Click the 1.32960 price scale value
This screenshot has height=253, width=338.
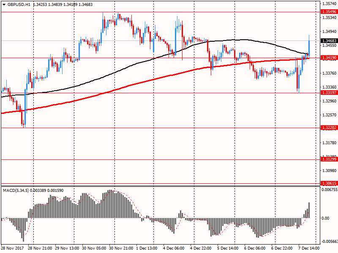[x=329, y=101]
